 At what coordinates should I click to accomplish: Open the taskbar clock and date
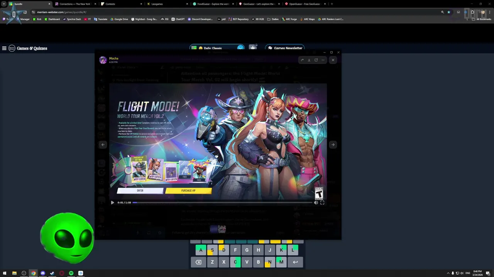click(477, 273)
